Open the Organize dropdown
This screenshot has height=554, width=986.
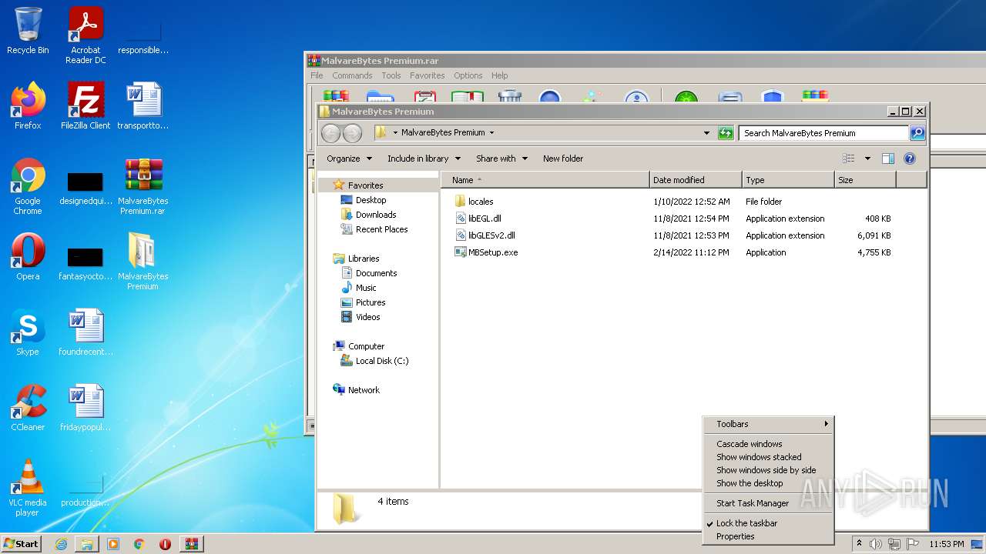click(349, 159)
